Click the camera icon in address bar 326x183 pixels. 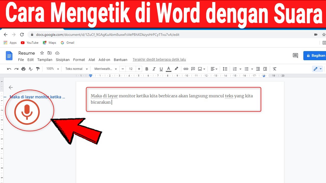pyautogui.click(x=316, y=35)
